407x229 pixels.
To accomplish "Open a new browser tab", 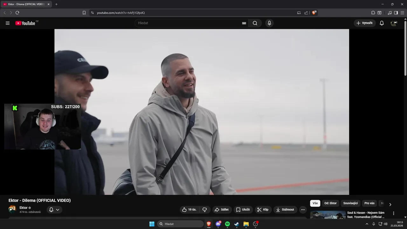I will click(56, 4).
